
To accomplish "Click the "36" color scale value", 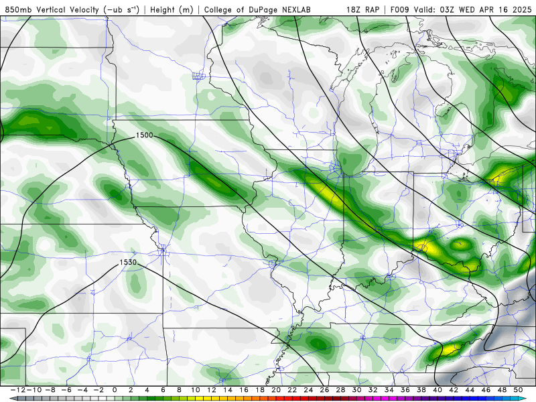I will pyautogui.click(x=405, y=390).
